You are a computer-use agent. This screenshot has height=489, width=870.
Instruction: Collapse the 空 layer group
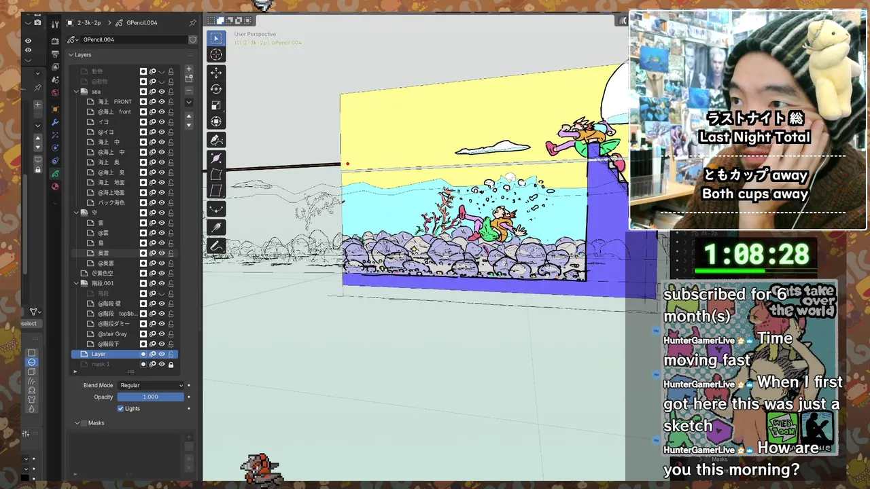coord(76,213)
